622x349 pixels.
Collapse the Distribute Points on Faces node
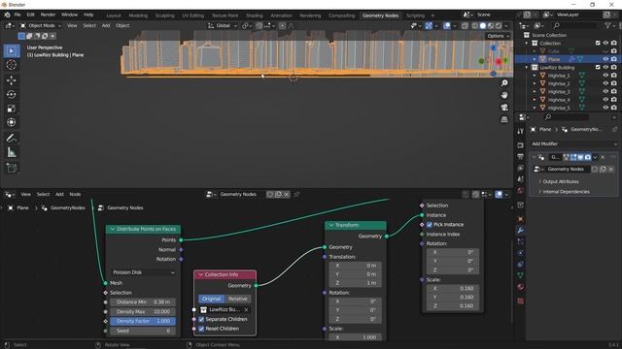(x=113, y=229)
